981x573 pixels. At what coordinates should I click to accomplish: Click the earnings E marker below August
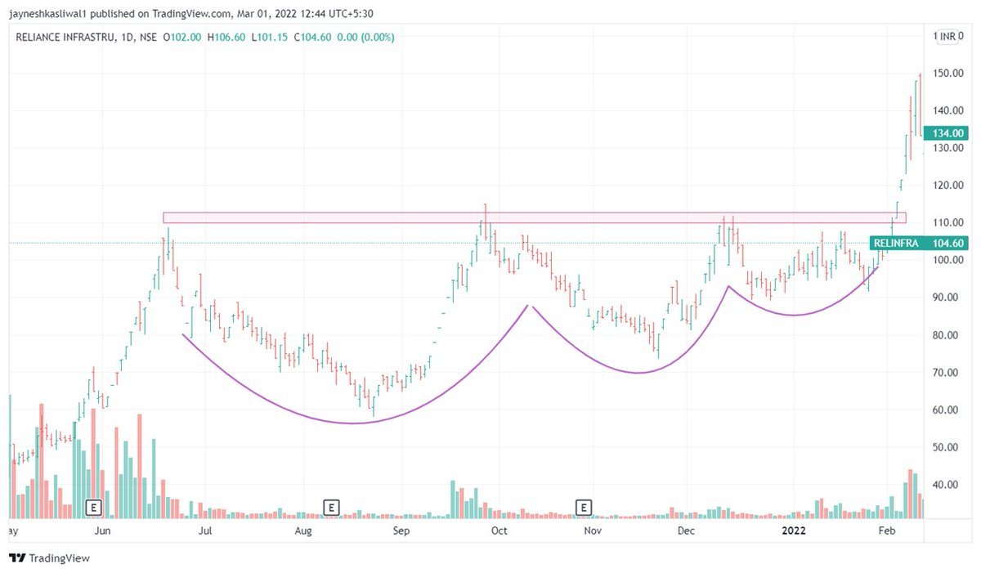point(331,507)
